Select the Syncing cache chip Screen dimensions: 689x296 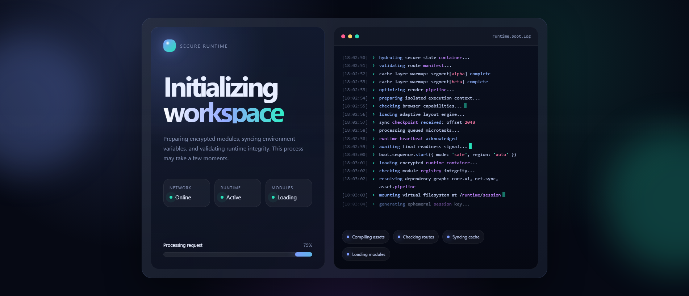pos(463,237)
